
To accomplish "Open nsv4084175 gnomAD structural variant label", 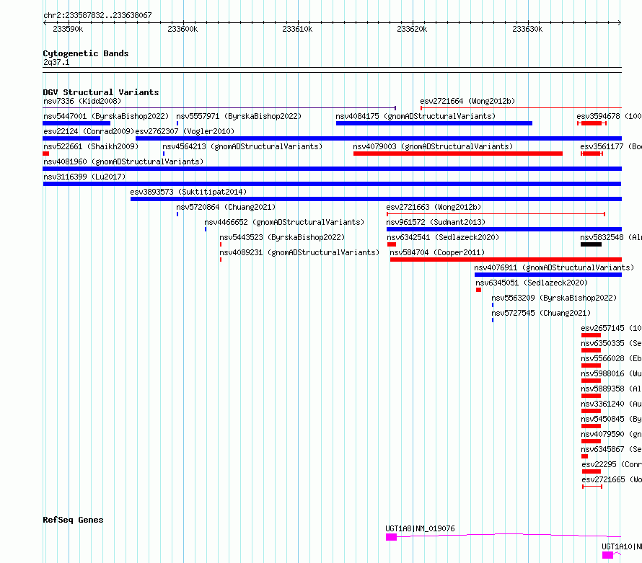I will point(415,116).
